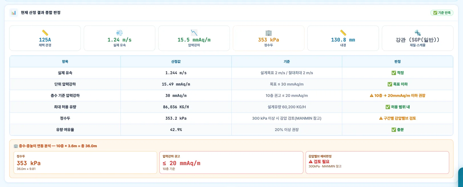Select the 353 kPa 정수두 card at top
The image size is (463, 187).
pyautogui.click(x=268, y=38)
